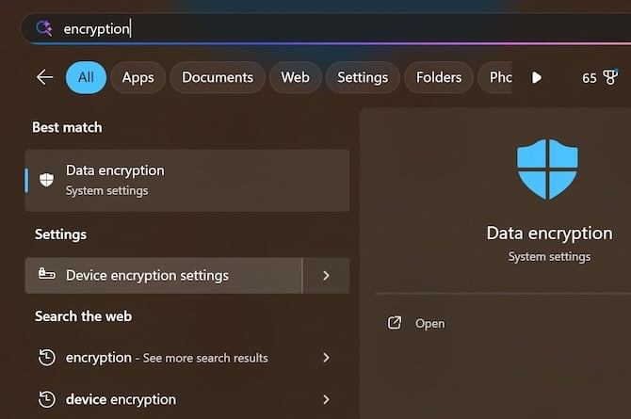Select the Web filter tab
The image size is (631, 419).
pyautogui.click(x=296, y=77)
